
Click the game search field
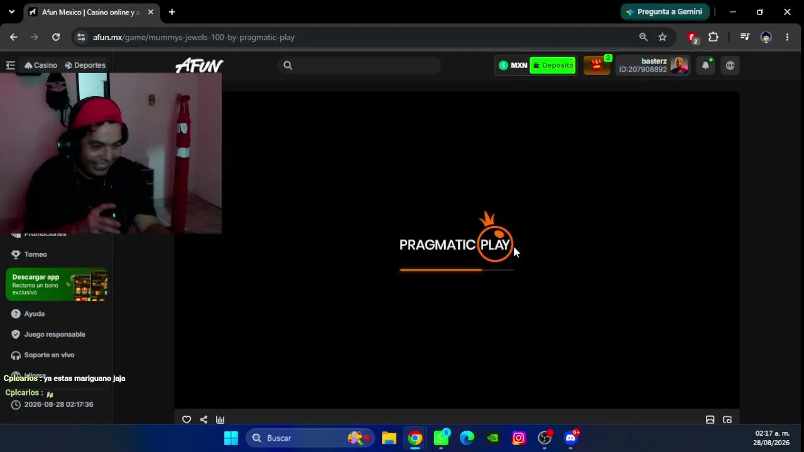(x=359, y=65)
